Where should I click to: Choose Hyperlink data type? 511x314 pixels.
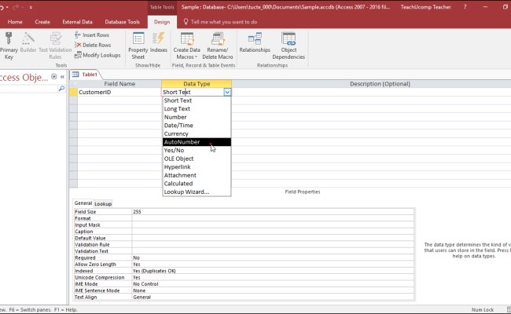pyautogui.click(x=197, y=167)
